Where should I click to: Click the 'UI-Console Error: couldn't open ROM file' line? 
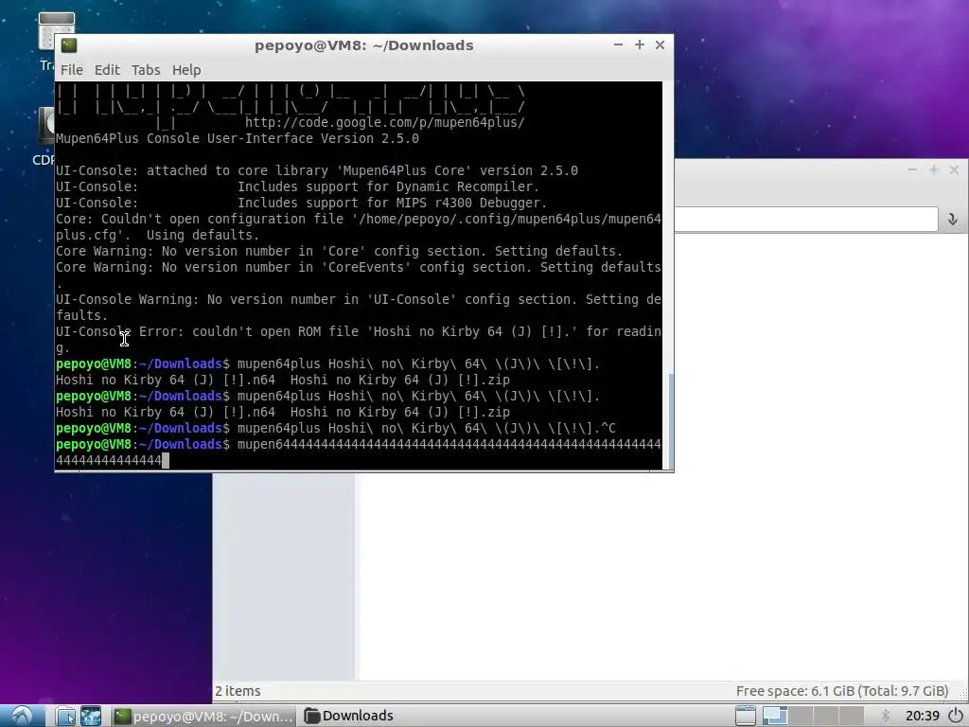[359, 340]
